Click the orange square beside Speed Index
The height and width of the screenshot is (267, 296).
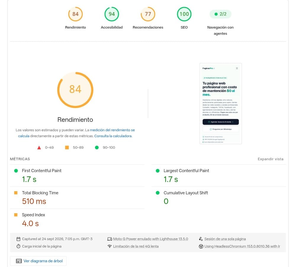[x=16, y=215]
